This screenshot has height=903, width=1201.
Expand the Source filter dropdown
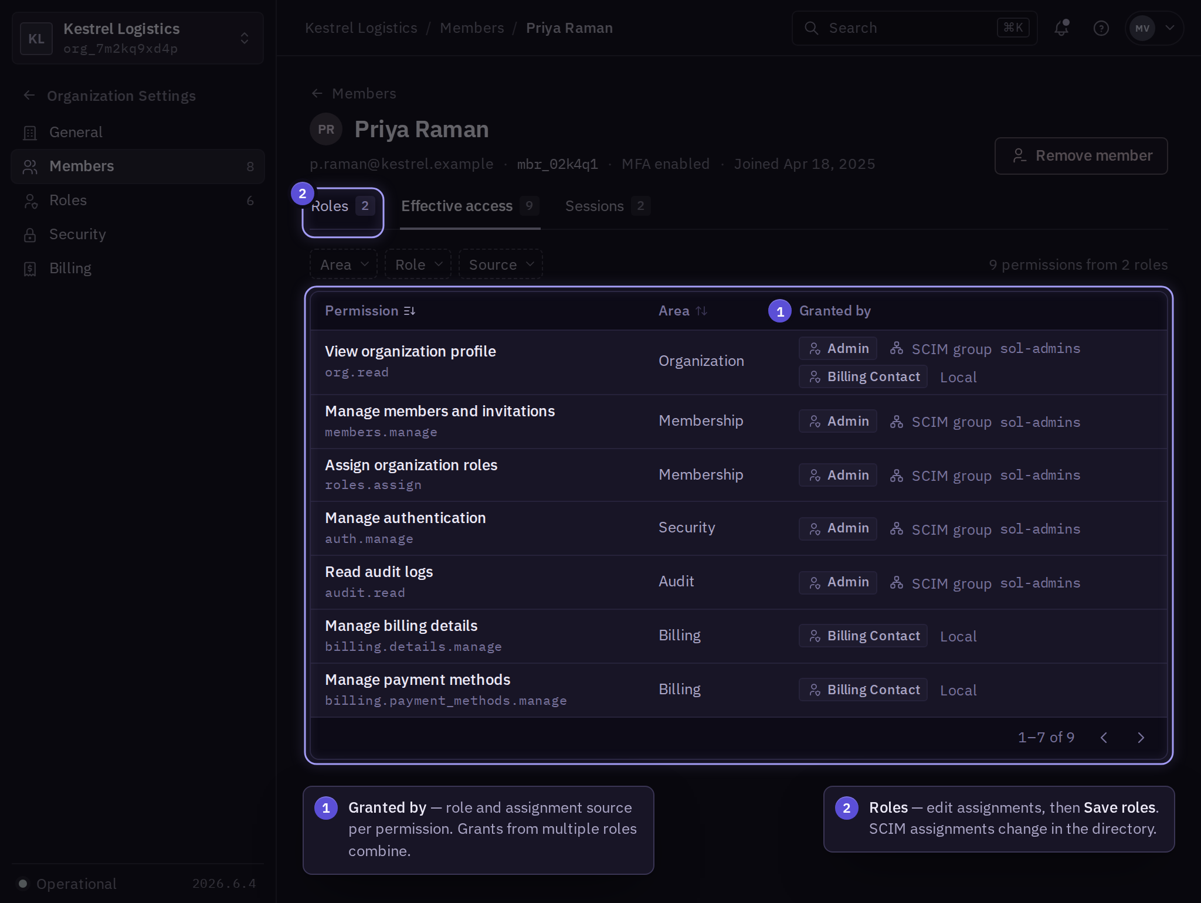(501, 264)
